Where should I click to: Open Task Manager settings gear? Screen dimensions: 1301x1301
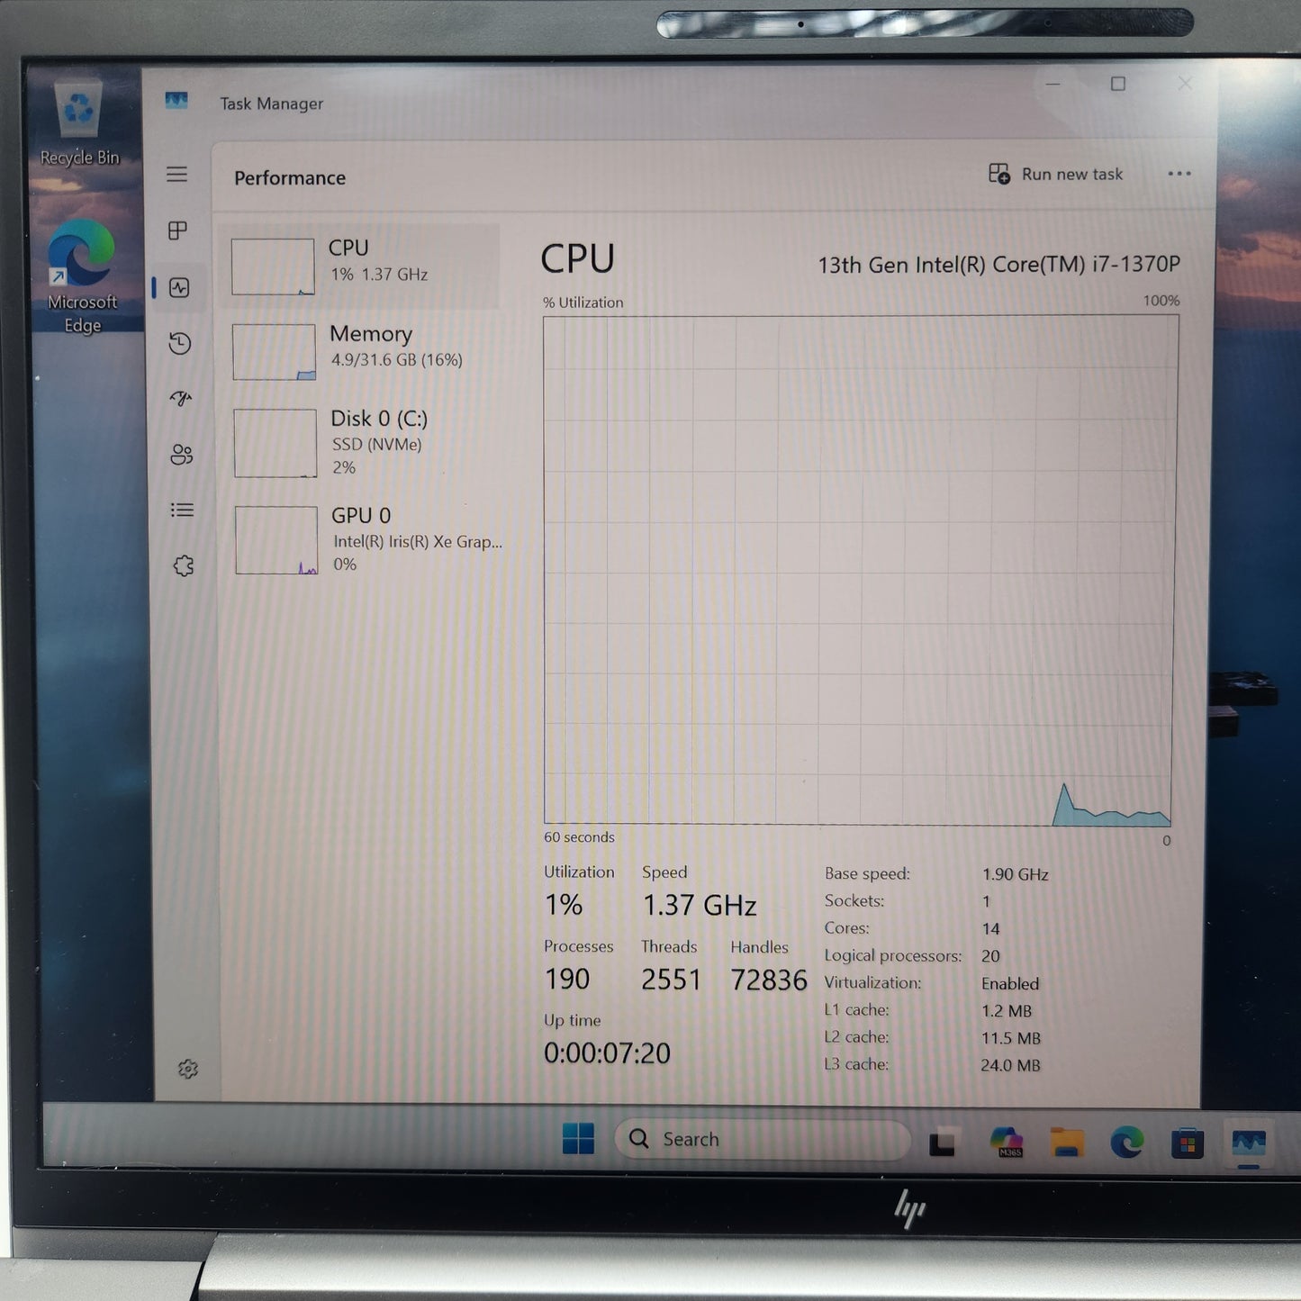click(187, 1069)
